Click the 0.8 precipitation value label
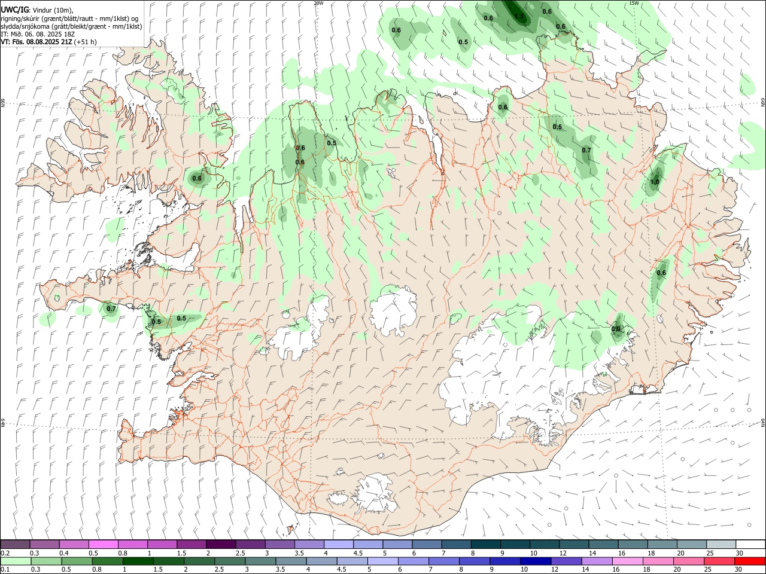This screenshot has width=766, height=574. tap(196, 178)
